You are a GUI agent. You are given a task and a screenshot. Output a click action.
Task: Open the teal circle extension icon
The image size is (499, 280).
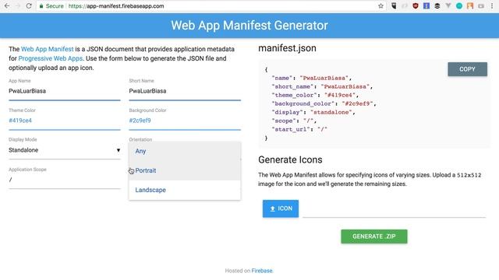point(459,5)
